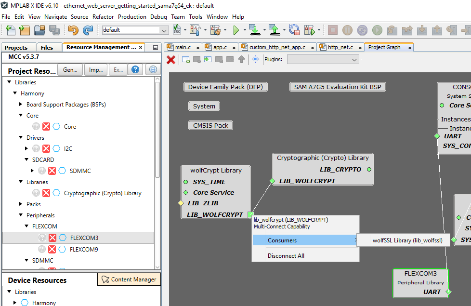Image resolution: width=471 pixels, height=306 pixels.
Task: Select the CMSIS Pack graph node
Action: pyautogui.click(x=210, y=125)
